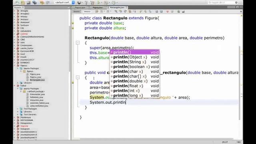Run the project with green play icon
The height and width of the screenshot is (144, 256).
pyautogui.click(x=98, y=3)
